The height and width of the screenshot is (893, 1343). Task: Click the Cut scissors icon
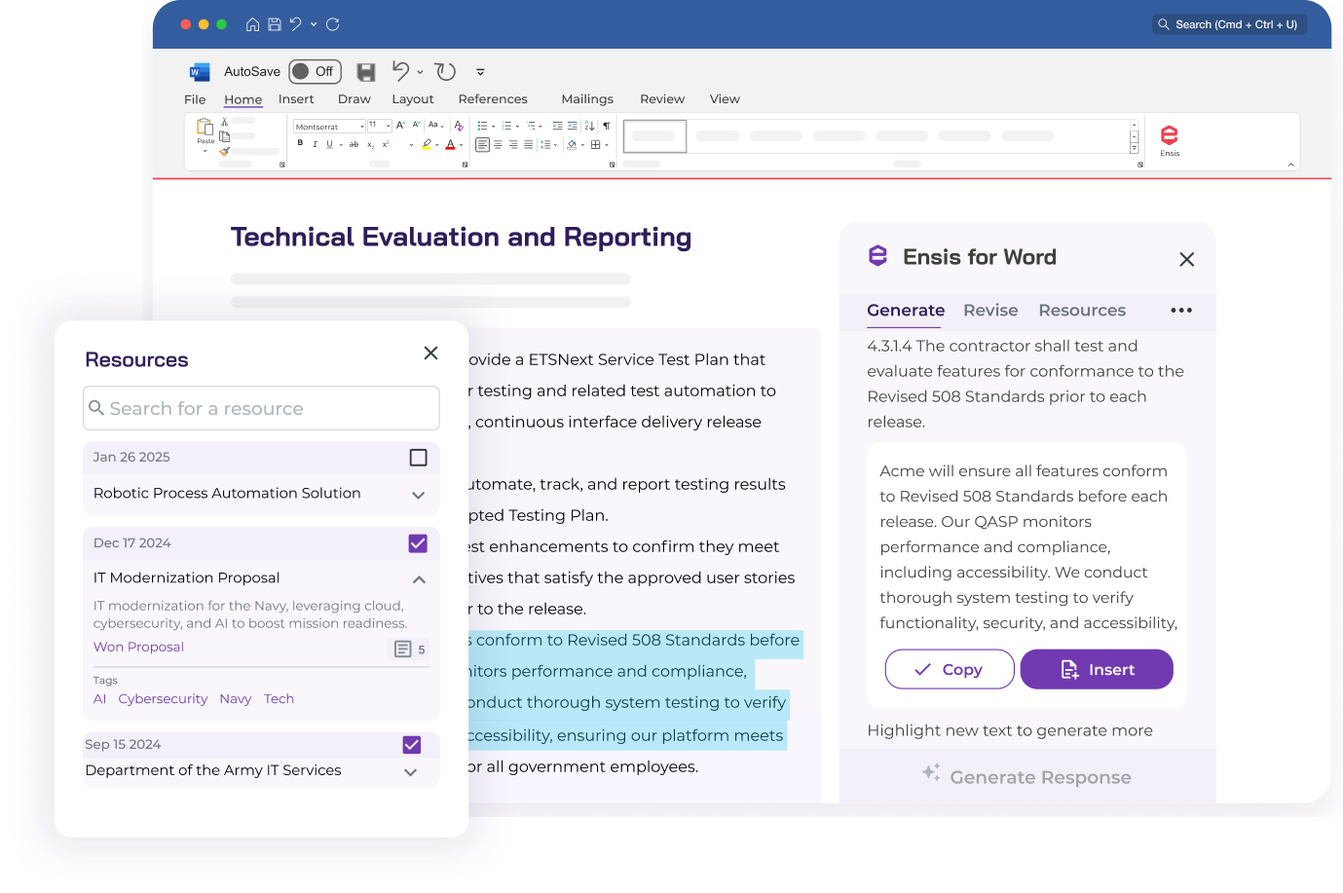tap(224, 122)
